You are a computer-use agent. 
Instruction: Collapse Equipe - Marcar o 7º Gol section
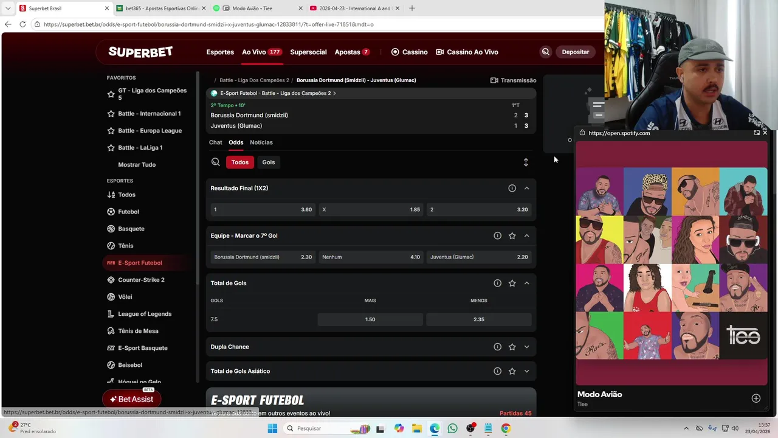526,235
